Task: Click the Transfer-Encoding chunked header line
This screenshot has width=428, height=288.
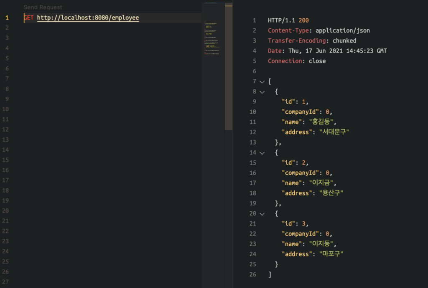Action: pyautogui.click(x=312, y=41)
